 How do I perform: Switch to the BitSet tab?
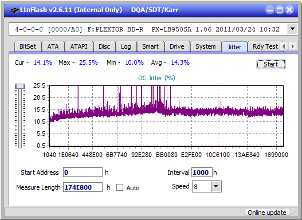pyautogui.click(x=28, y=46)
